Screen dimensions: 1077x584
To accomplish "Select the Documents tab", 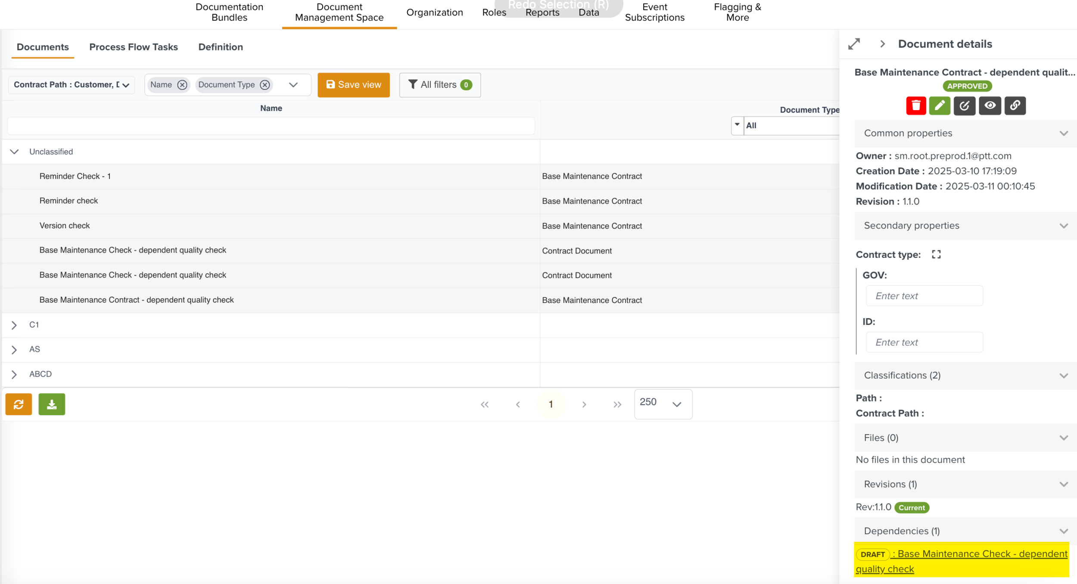I will 43,47.
